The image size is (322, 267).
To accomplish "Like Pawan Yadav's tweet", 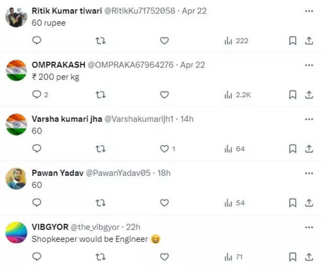I will (164, 203).
